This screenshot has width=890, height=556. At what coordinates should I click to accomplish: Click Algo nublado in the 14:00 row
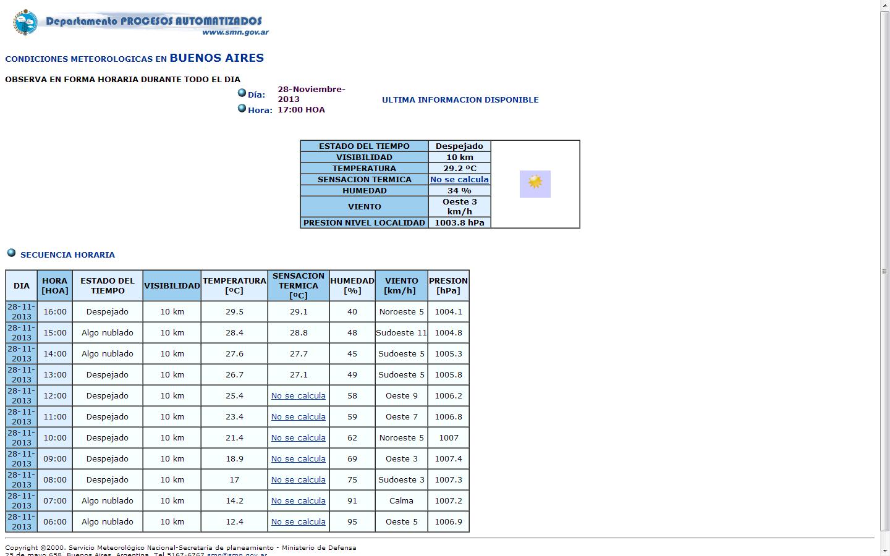[108, 353]
